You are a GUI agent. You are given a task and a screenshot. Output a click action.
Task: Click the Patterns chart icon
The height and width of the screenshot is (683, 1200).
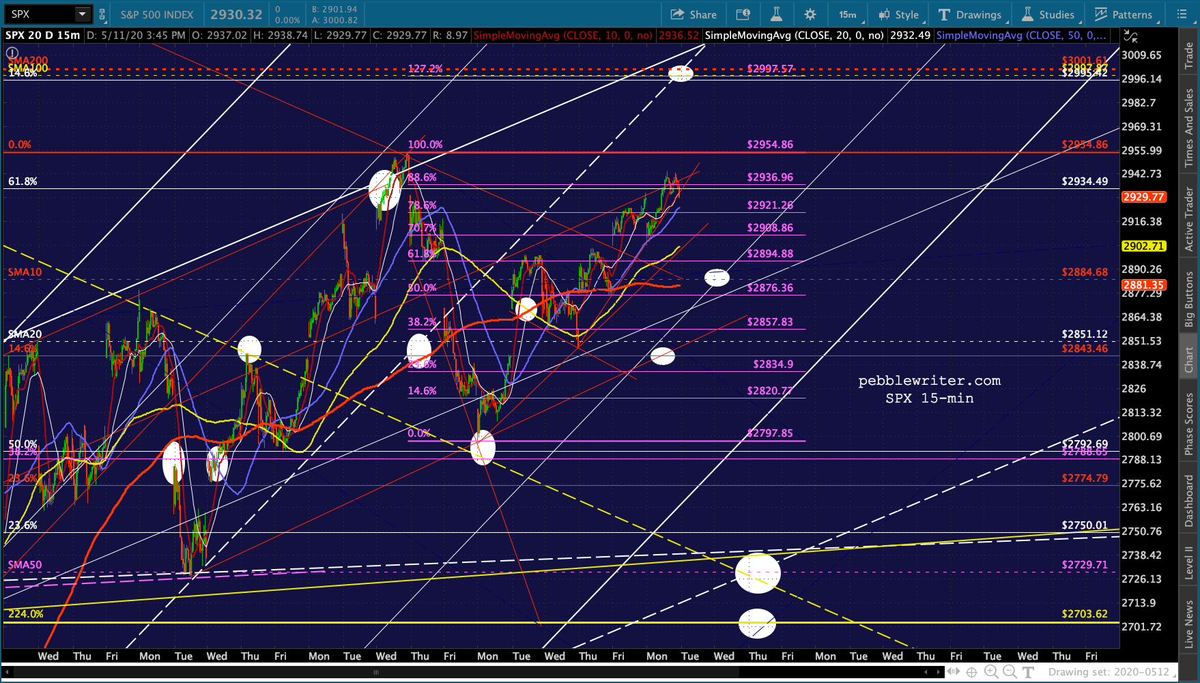point(1100,14)
